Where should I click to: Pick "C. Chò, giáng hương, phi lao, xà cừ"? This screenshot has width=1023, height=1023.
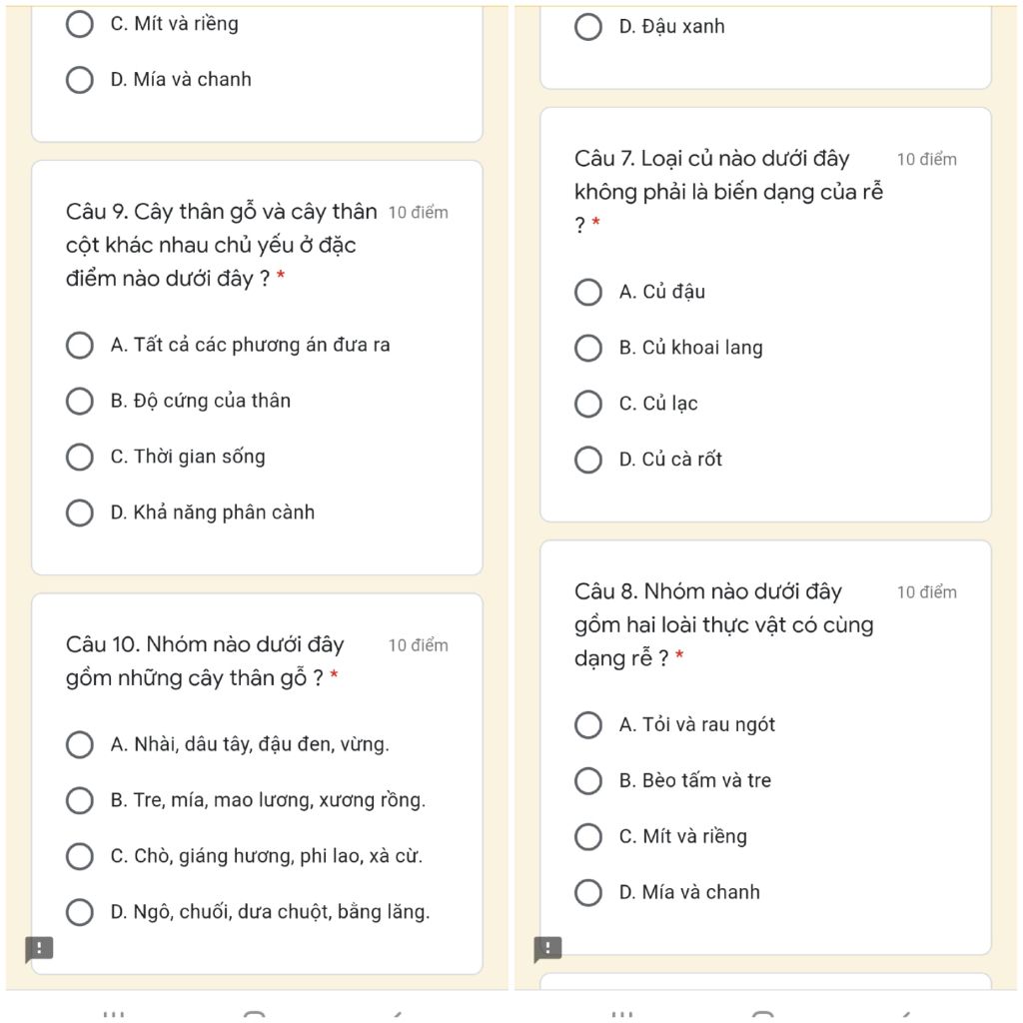coord(80,857)
